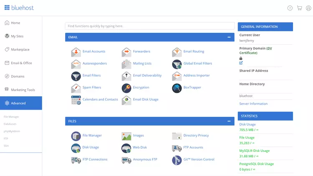Select Email & Office in the sidebar
The height and width of the screenshot is (176, 313).
[x=21, y=63]
